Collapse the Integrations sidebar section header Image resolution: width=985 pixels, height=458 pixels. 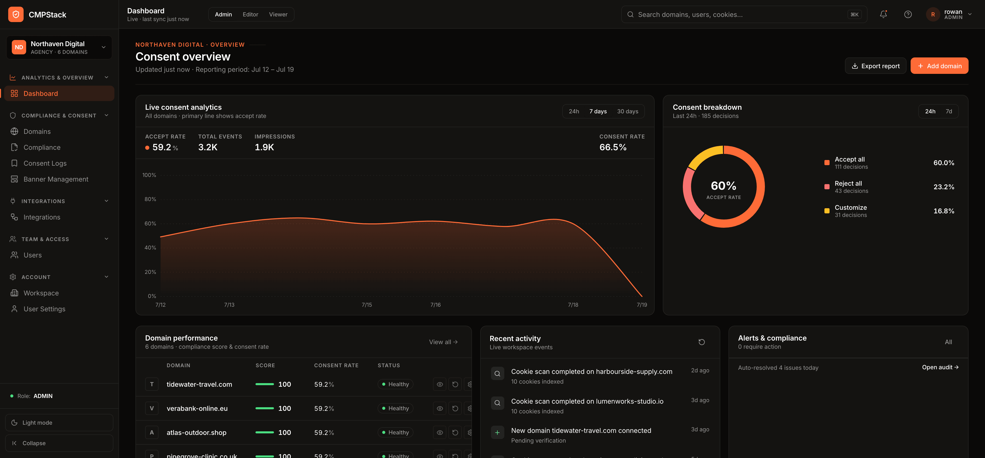[59, 201]
